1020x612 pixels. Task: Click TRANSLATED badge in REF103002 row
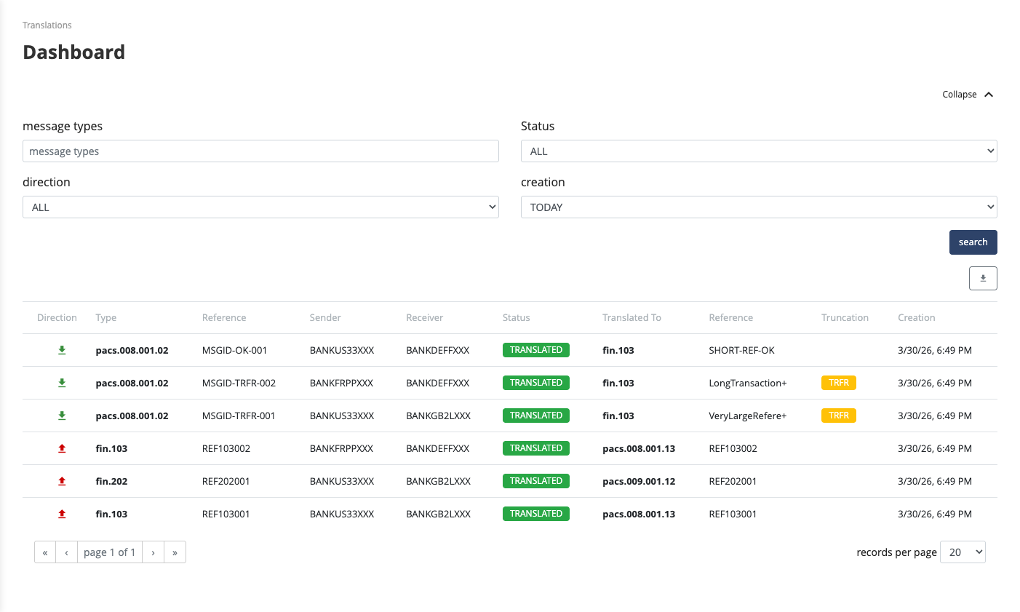coord(536,448)
